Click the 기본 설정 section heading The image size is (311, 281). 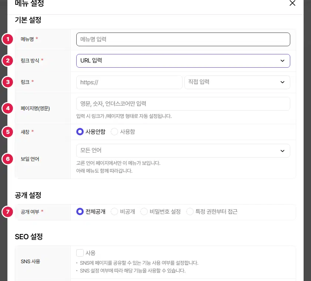pyautogui.click(x=28, y=20)
